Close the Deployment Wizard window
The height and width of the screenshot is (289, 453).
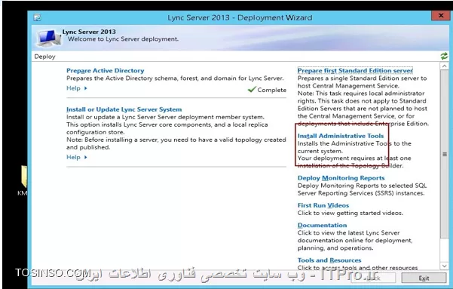pyautogui.click(x=441, y=16)
